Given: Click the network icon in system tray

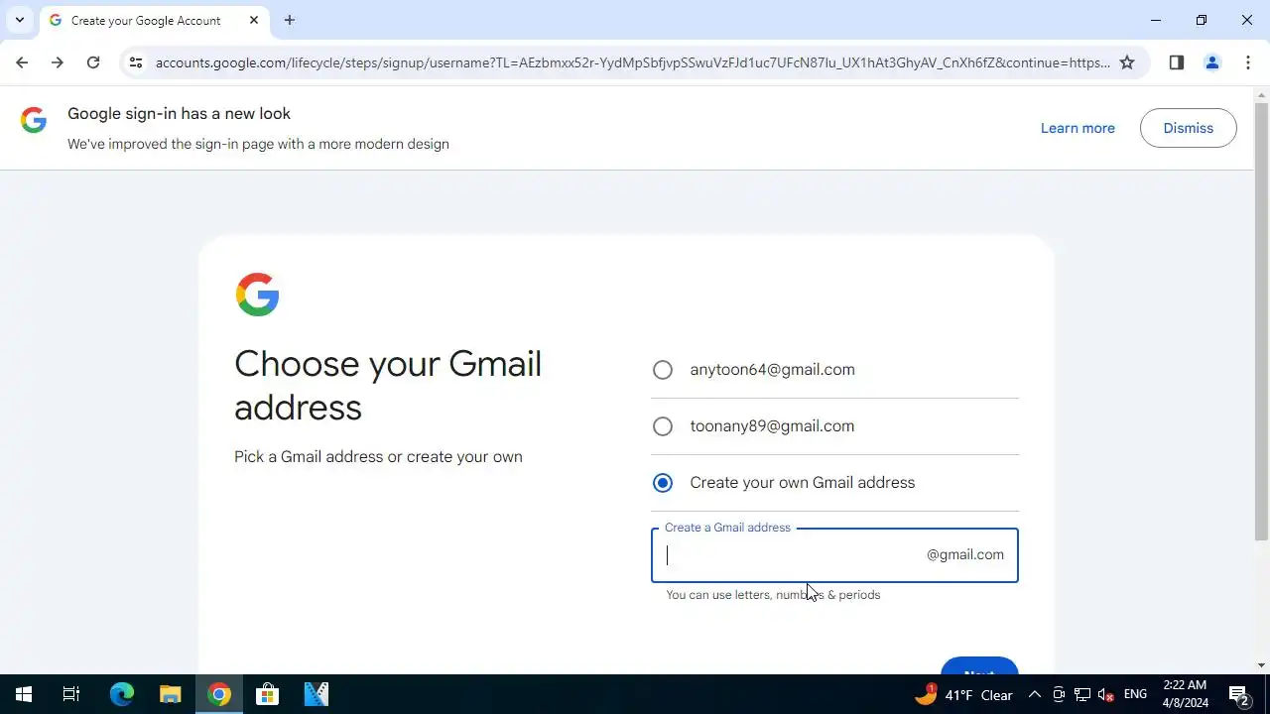Looking at the screenshot, I should pos(1082,694).
